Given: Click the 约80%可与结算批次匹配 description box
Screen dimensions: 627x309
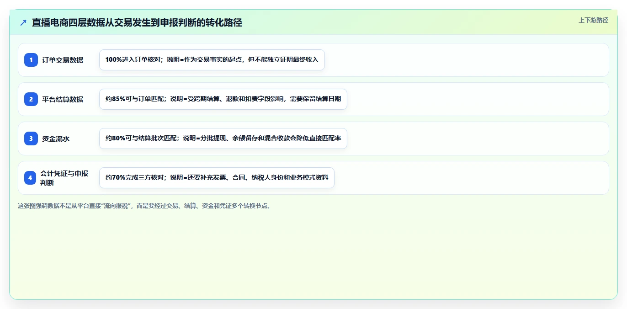Looking at the screenshot, I should 223,139.
